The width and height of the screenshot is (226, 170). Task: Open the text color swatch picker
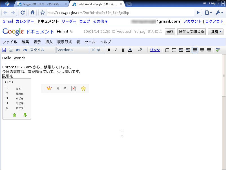[x=130, y=50]
